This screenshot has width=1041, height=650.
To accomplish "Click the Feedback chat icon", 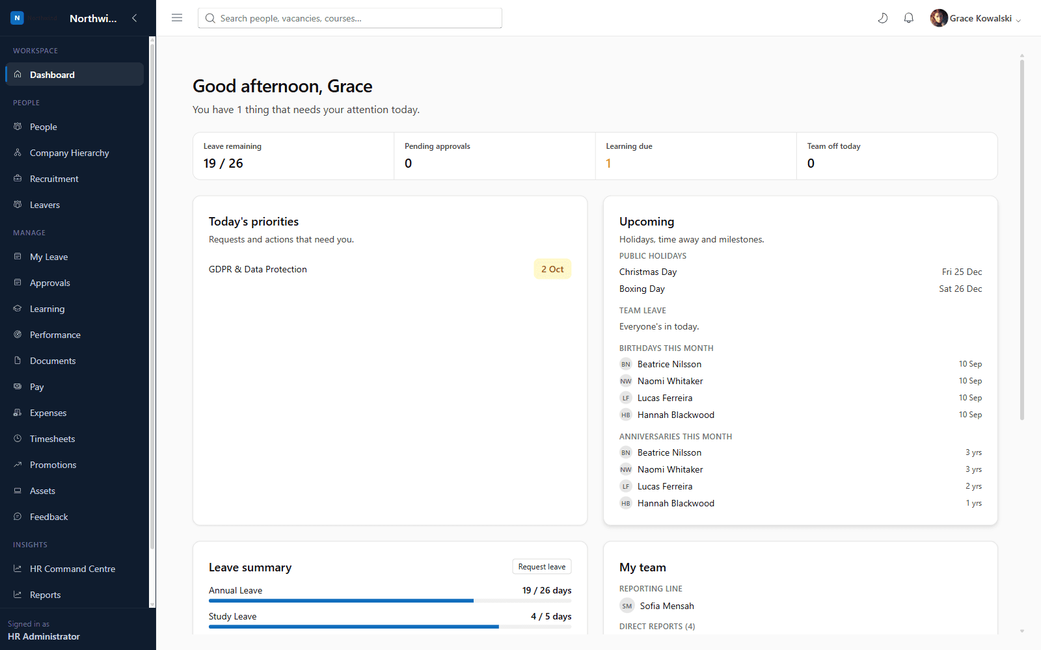I will pos(18,517).
